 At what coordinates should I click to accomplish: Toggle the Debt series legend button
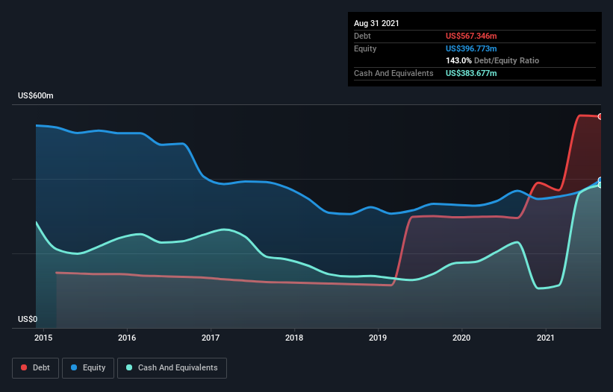click(35, 368)
